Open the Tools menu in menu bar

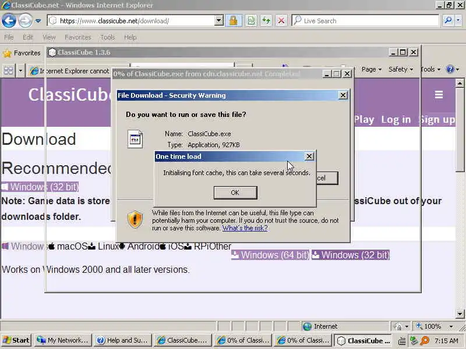108,37
